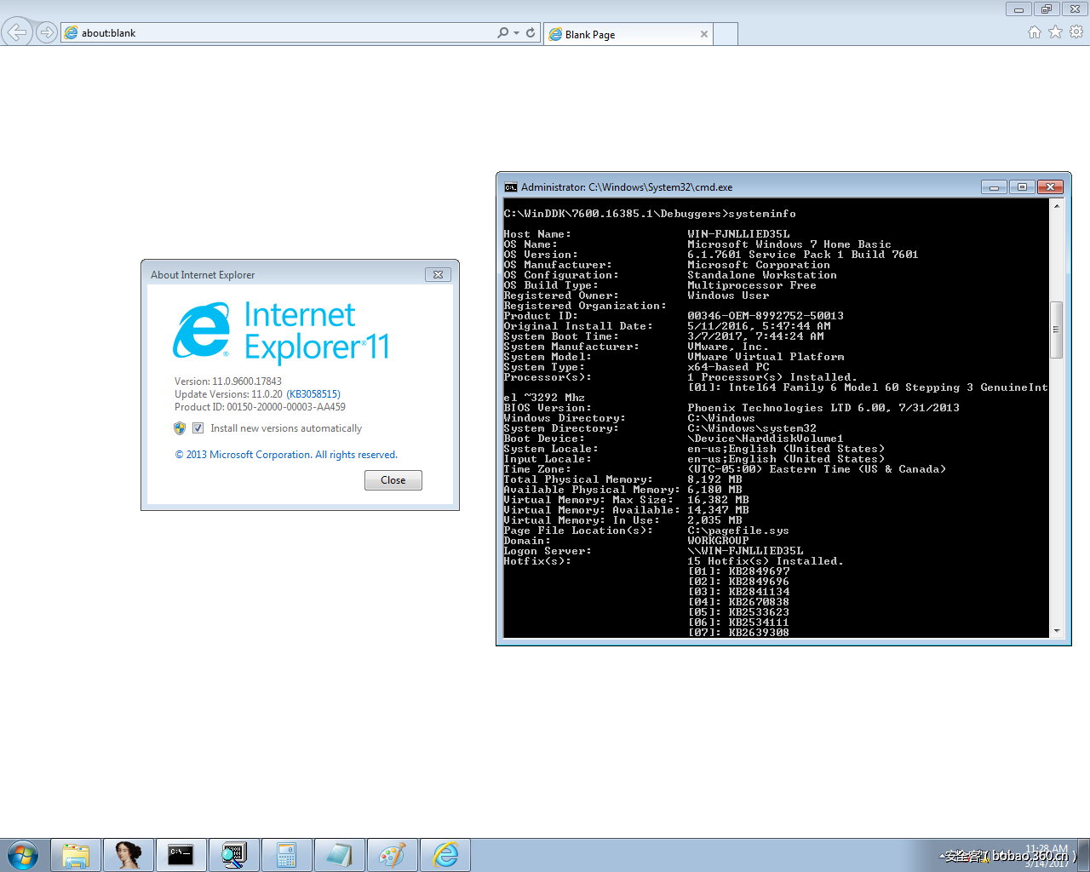Open the Paint taskbar icon
The width and height of the screenshot is (1090, 872).
pyautogui.click(x=392, y=854)
